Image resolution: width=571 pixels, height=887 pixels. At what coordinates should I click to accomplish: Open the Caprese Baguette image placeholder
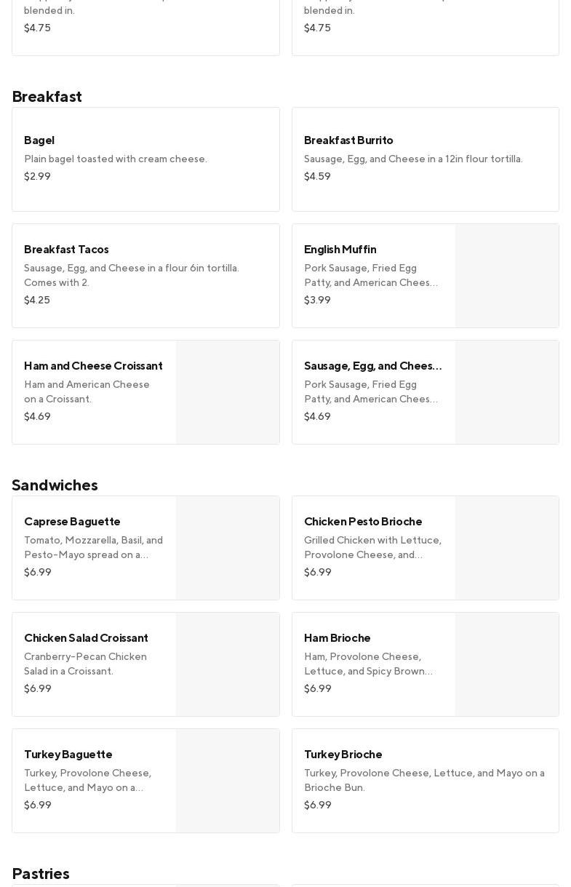point(228,548)
